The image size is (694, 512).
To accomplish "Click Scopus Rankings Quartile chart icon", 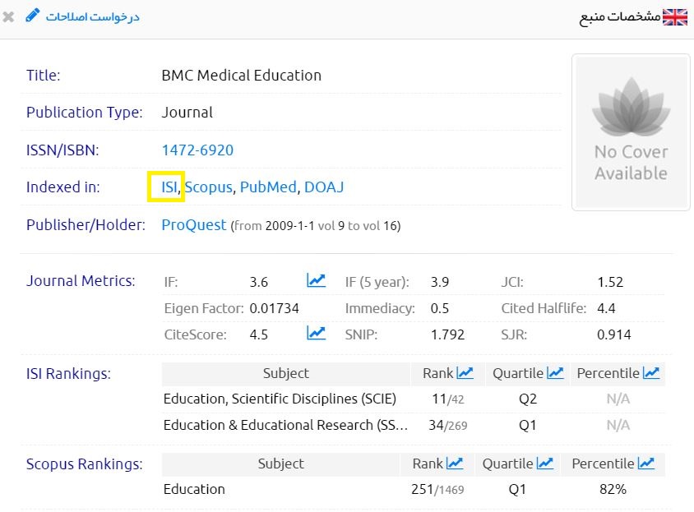I will pos(545,464).
